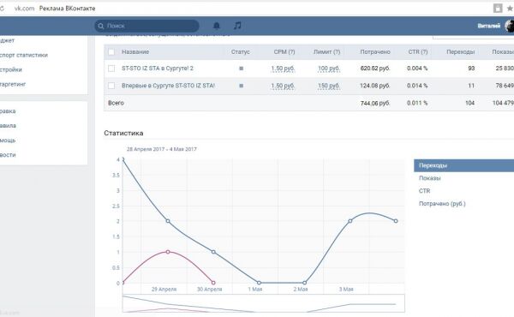Click the 29 Апреля axis label
This screenshot has width=514, height=317.
[164, 289]
